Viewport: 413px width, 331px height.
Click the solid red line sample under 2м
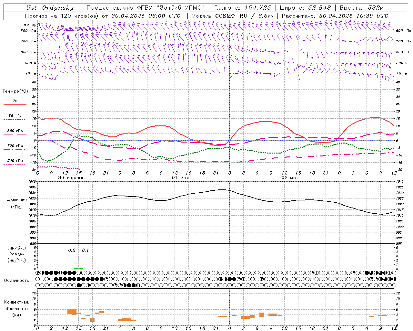(15, 105)
